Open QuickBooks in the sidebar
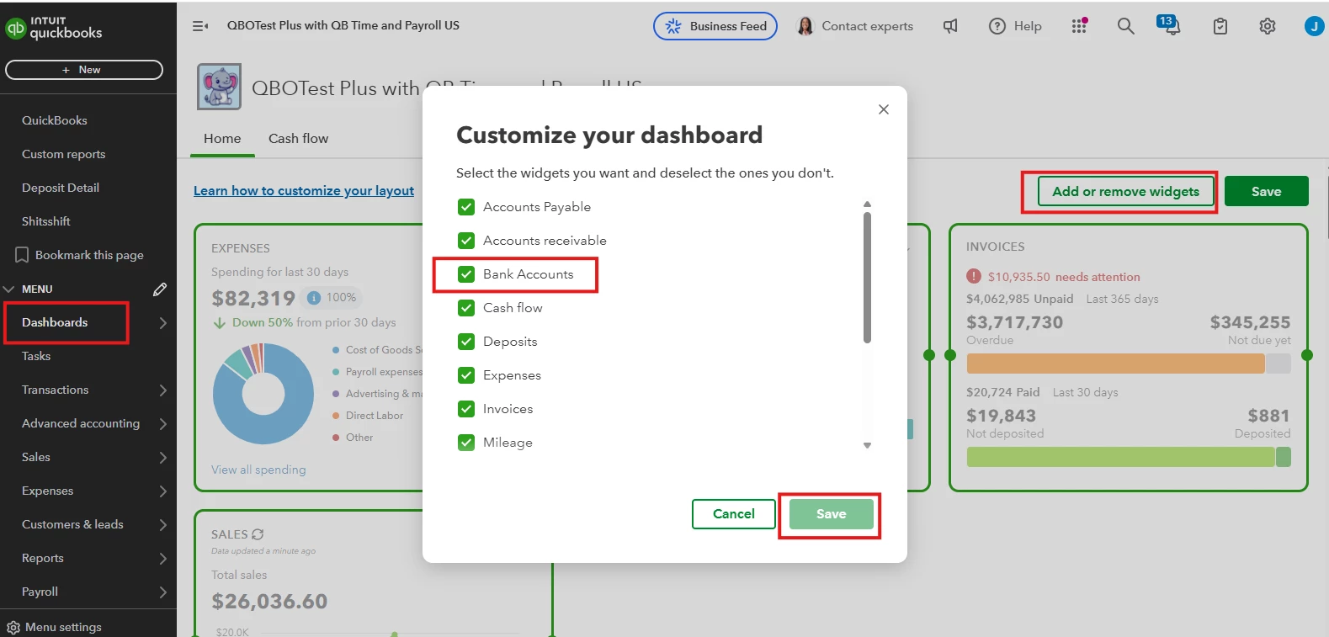Screen dimensions: 1329x637 pos(55,120)
